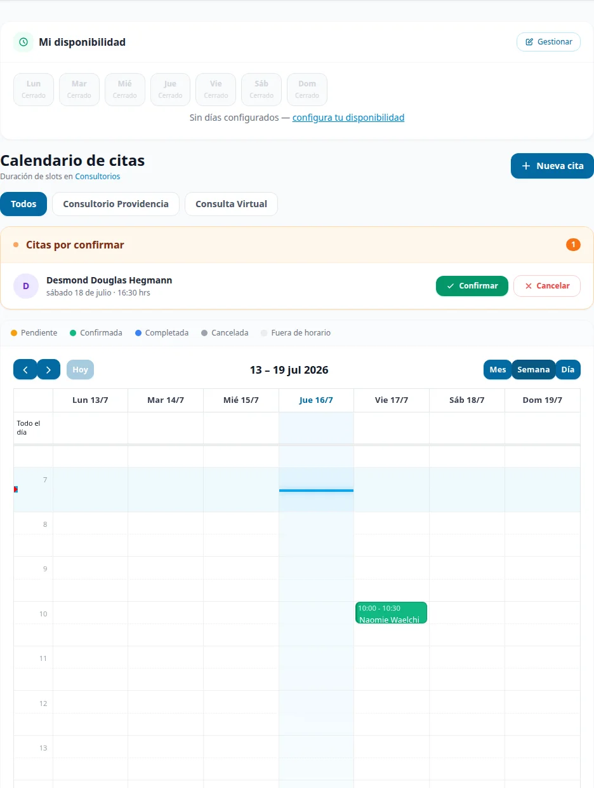Image resolution: width=594 pixels, height=788 pixels.
Task: Switch calendar to Día view
Action: (568, 370)
